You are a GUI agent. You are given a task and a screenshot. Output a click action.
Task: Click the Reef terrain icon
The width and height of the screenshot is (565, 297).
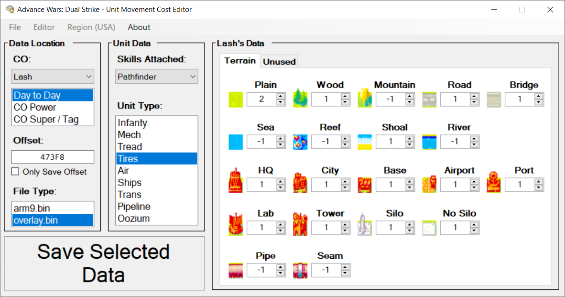pyautogui.click(x=300, y=142)
